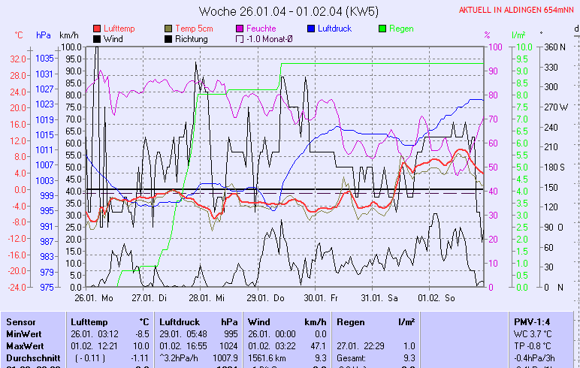
Task: Click the °C temperature axis unit label
Action: pos(20,35)
